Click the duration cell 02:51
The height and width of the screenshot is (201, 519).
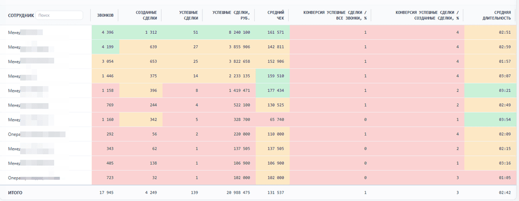(x=490, y=32)
